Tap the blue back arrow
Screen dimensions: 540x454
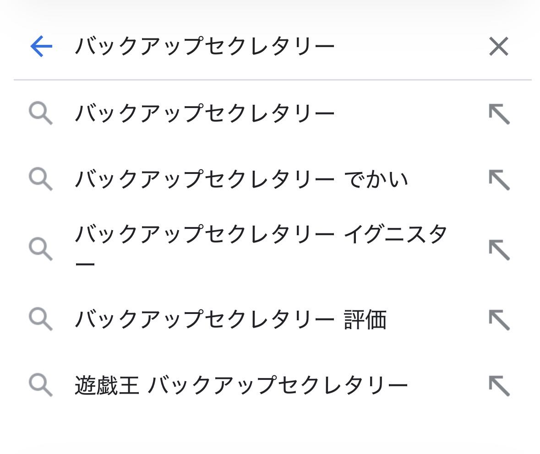(x=41, y=47)
